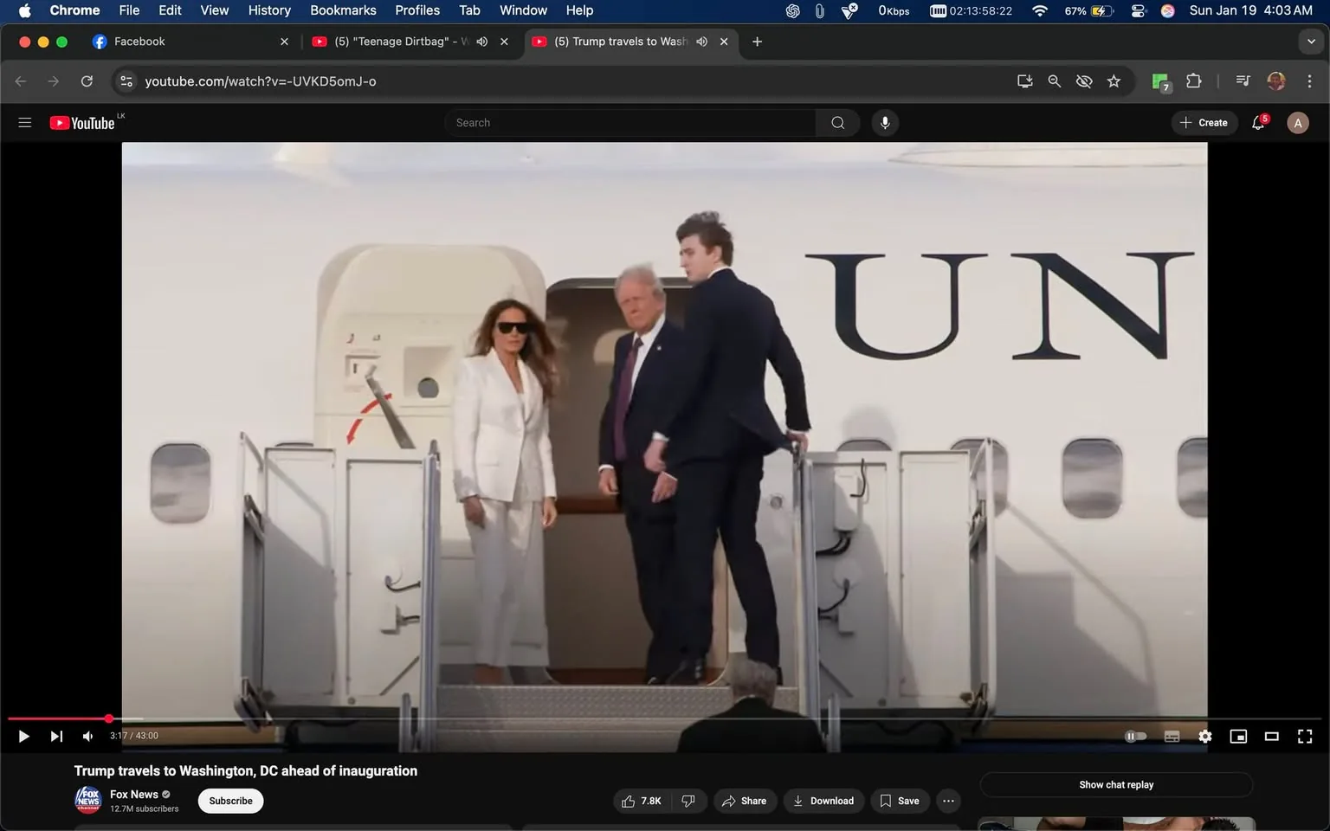Image resolution: width=1330 pixels, height=831 pixels.
Task: Start a voice search on YouTube
Action: [x=884, y=122]
